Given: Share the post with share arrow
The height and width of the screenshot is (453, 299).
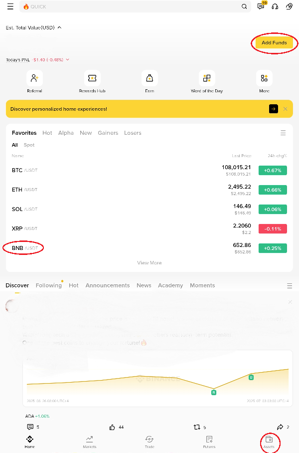Looking at the screenshot, I should (280, 427).
